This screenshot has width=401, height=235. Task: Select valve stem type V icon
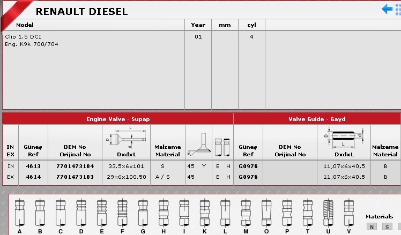(348, 213)
